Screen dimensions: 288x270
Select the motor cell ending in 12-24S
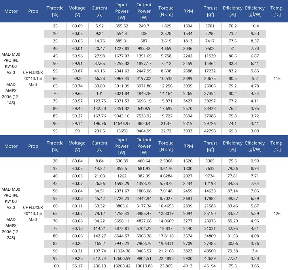[11, 213]
